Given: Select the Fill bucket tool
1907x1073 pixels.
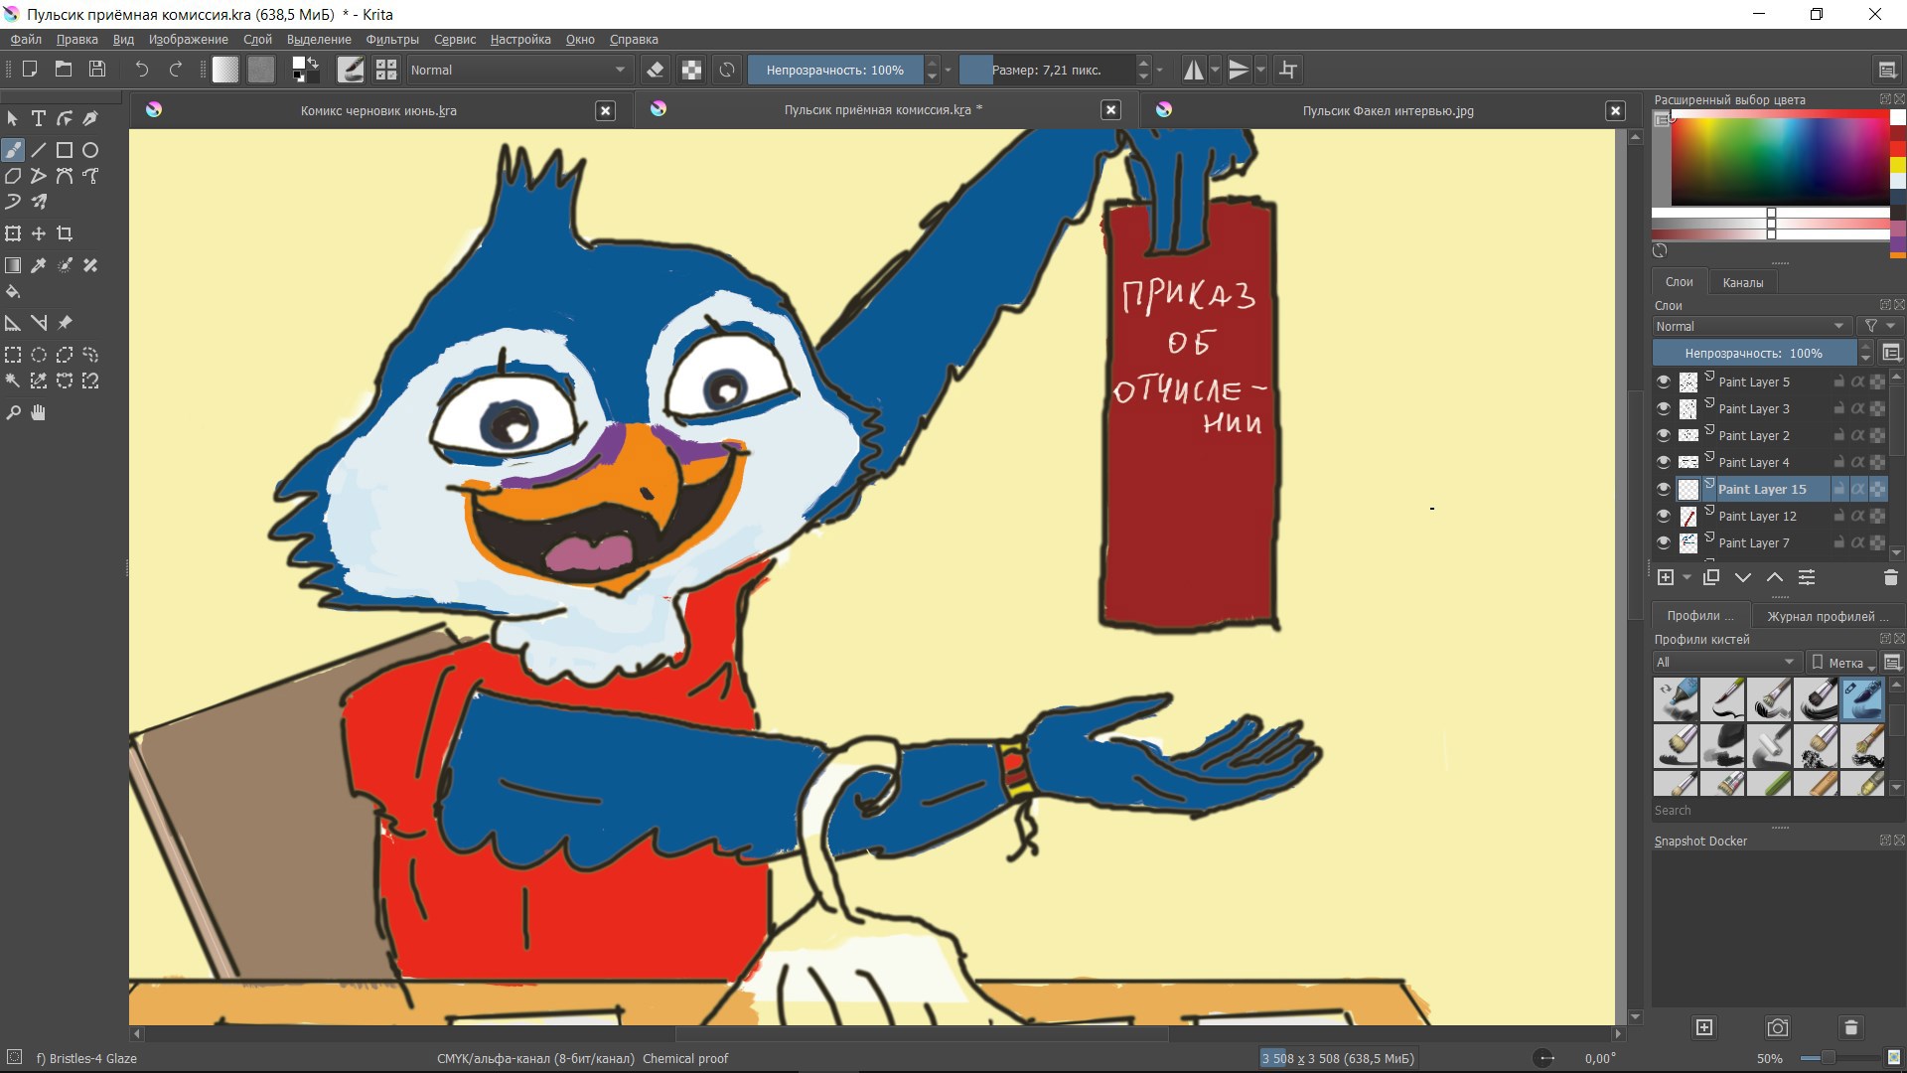Looking at the screenshot, I should click(13, 292).
